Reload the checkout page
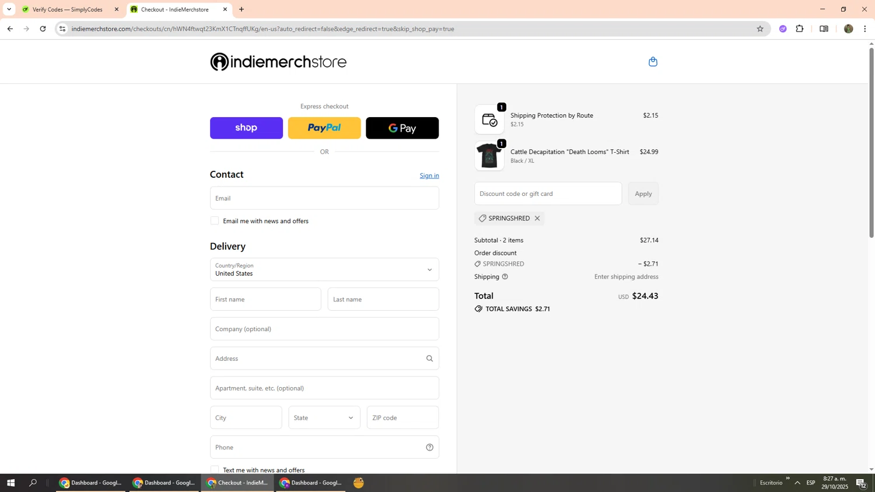 tap(43, 29)
